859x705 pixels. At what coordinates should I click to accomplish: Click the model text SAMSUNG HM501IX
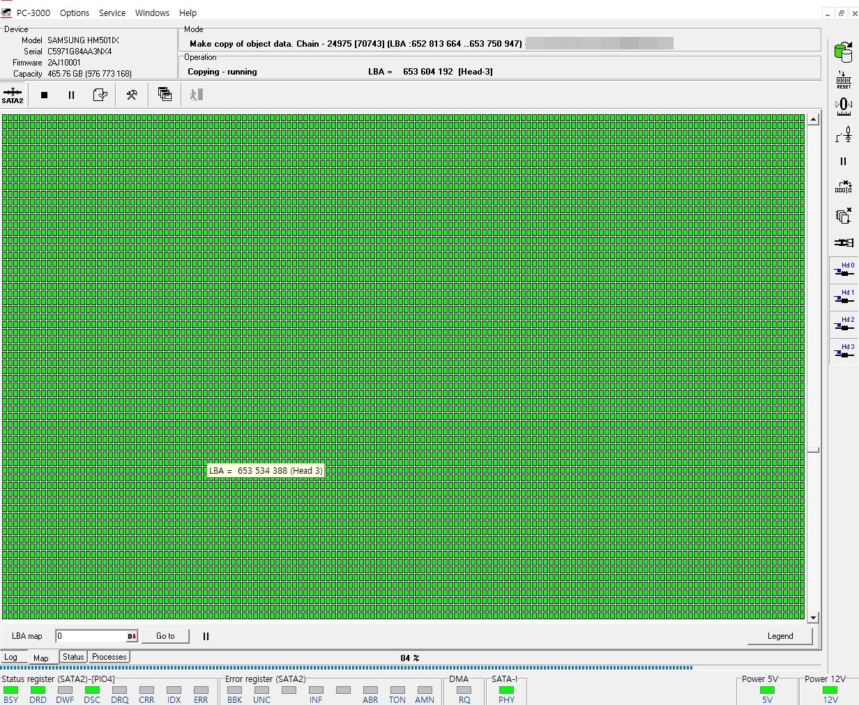tap(83, 40)
